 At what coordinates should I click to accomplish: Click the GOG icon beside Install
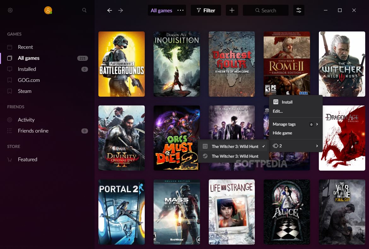276,102
